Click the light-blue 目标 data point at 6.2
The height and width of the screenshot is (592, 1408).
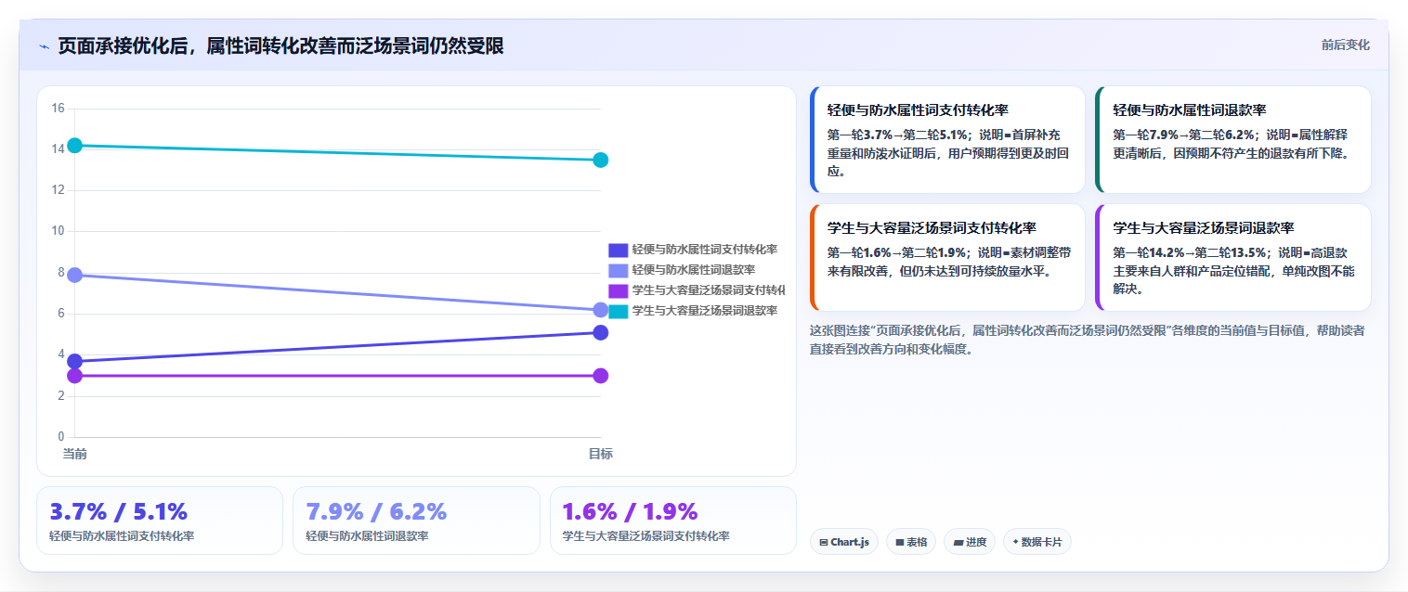pyautogui.click(x=601, y=310)
